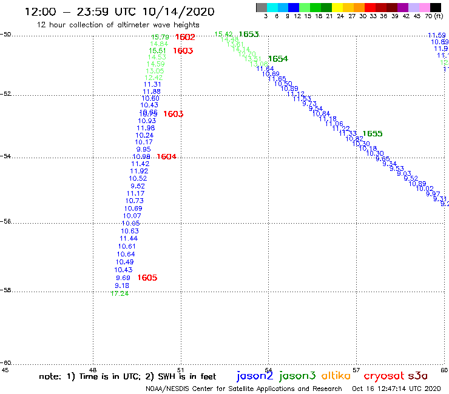This screenshot has width=449, height=394.
Task: Click the -58 latitude axis label
Action: (5, 290)
